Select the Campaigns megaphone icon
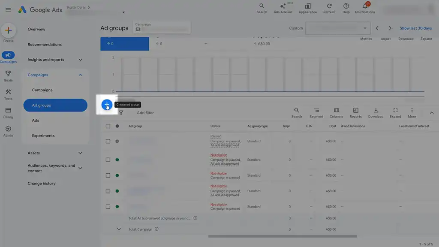The height and width of the screenshot is (247, 439). 8,55
